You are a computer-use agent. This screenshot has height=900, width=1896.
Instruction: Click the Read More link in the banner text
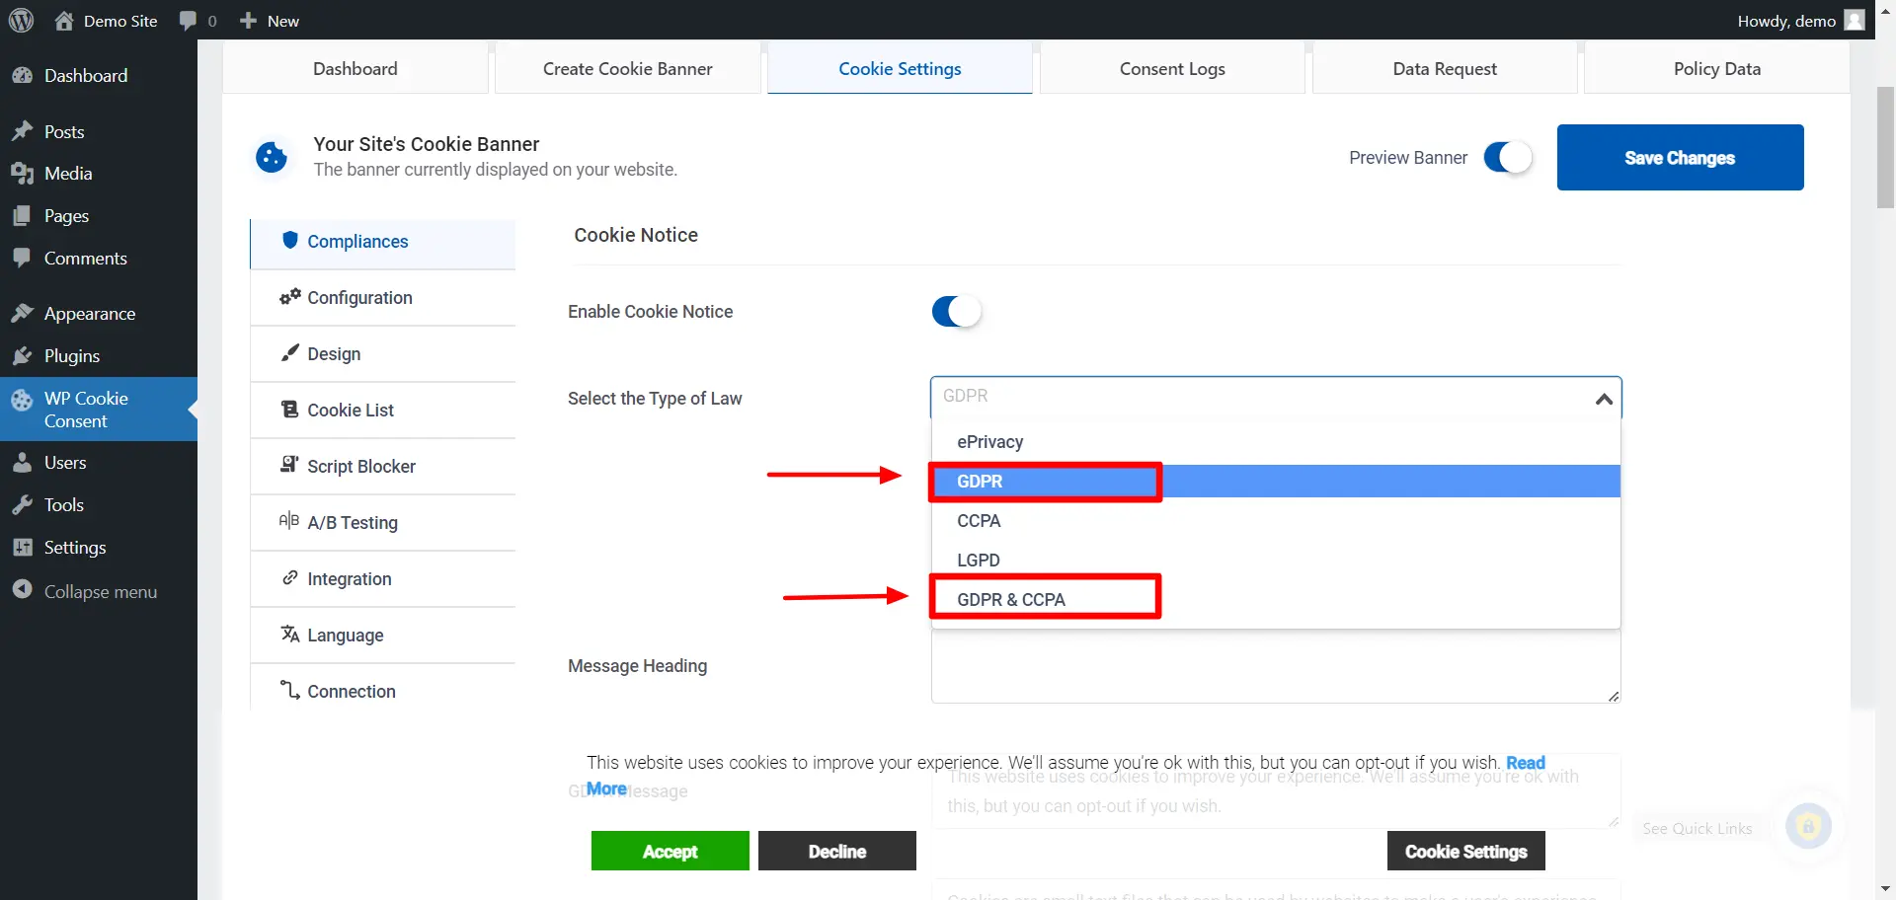[x=1527, y=762]
